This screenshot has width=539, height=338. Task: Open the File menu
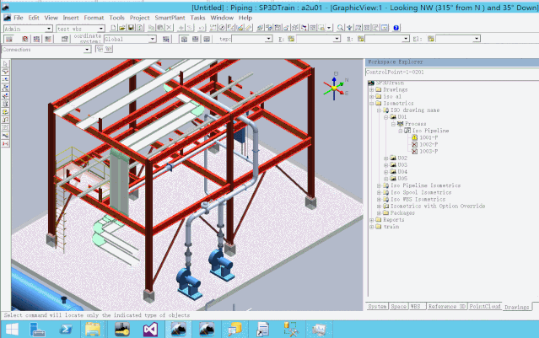tap(18, 18)
